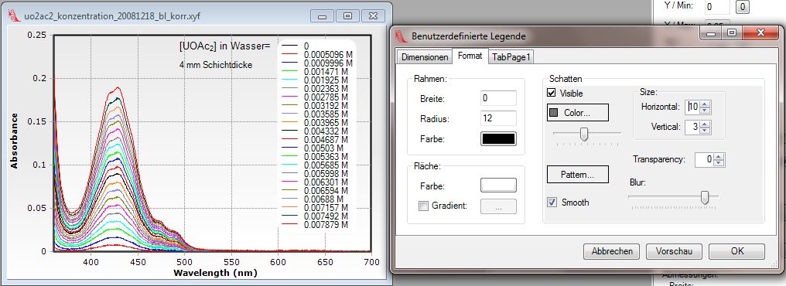
Task: Open the Pattern... dialog button
Action: [577, 175]
